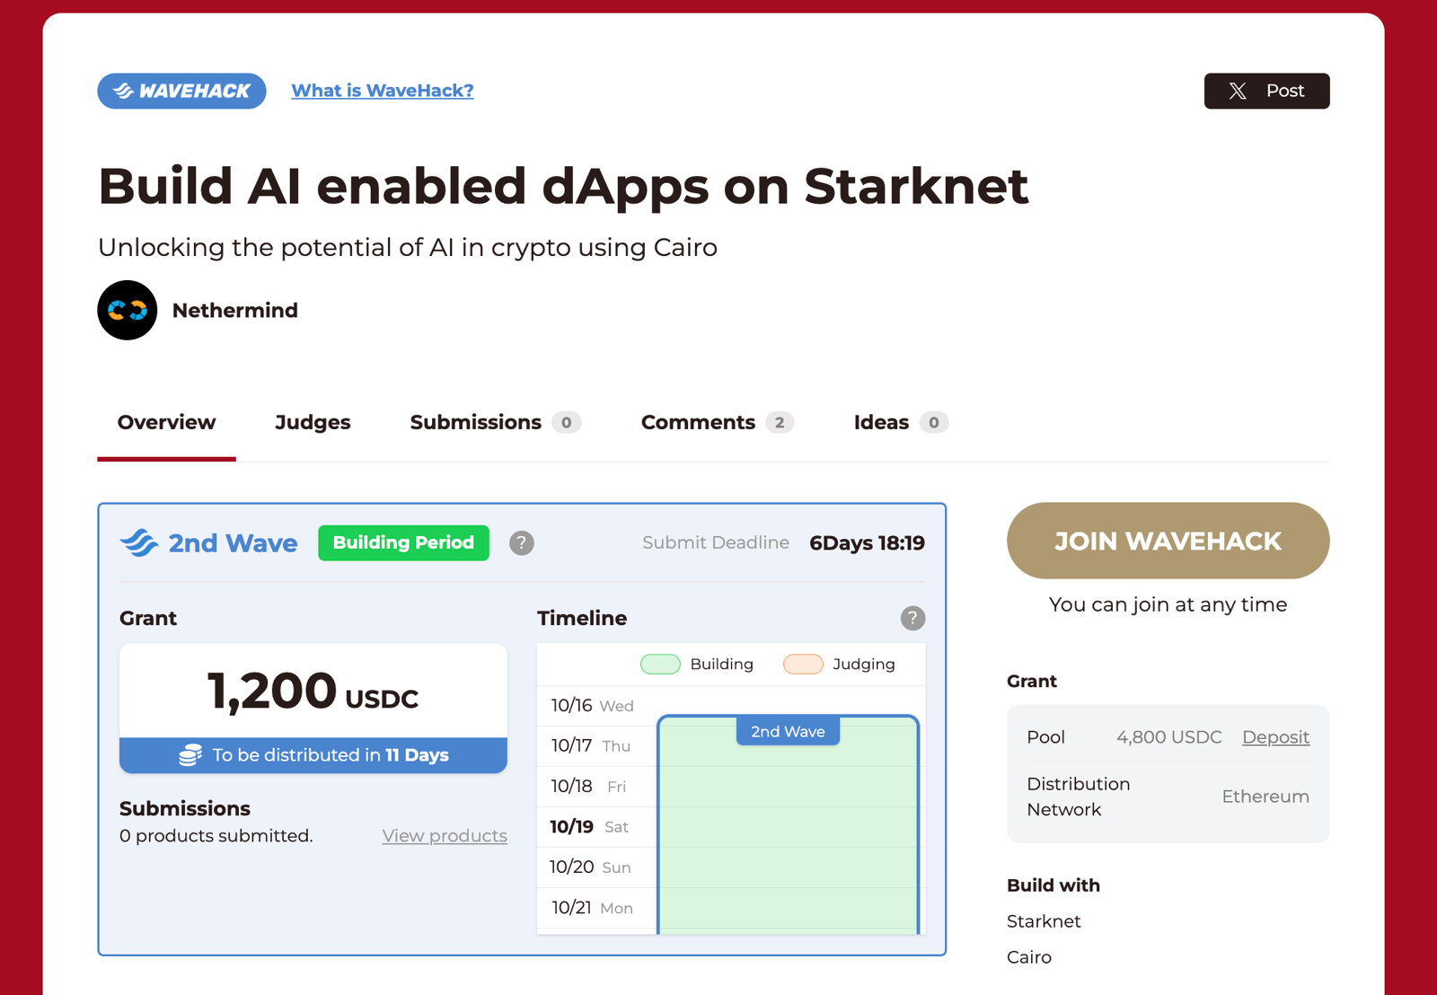Click Cairo under Build with

tap(1029, 957)
